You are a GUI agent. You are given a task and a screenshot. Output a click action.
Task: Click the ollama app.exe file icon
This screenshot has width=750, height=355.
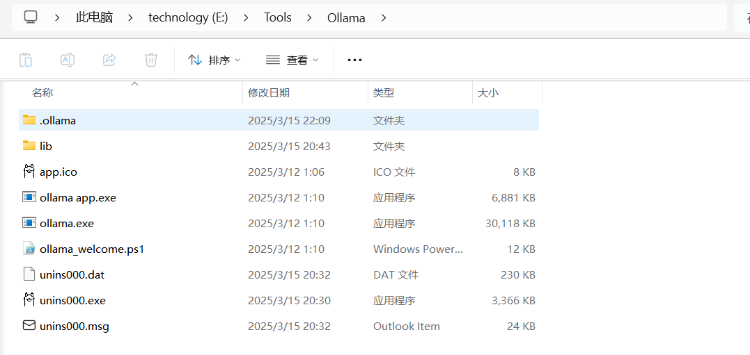point(29,197)
